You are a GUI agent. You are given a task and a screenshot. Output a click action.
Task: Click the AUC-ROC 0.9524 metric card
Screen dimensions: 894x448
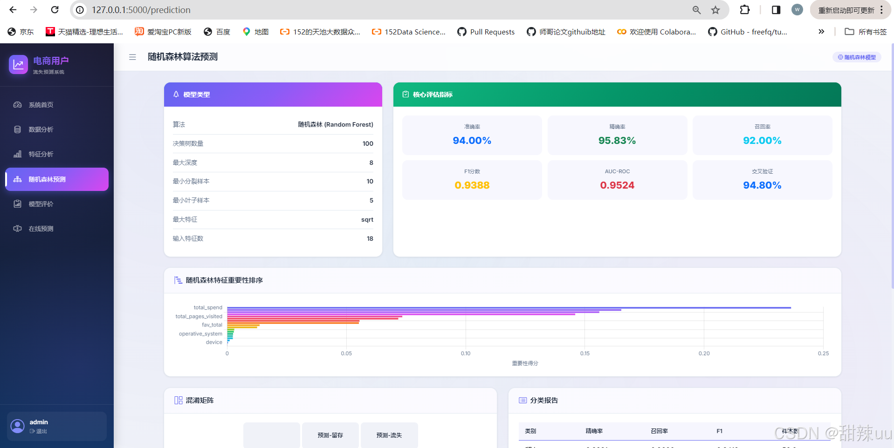(x=617, y=180)
